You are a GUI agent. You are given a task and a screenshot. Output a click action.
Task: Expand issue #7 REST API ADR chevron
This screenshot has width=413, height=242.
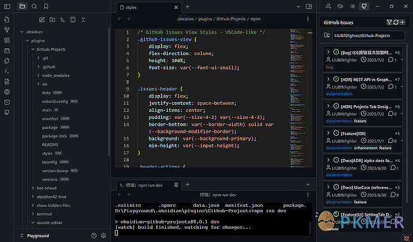pyautogui.click(x=328, y=79)
